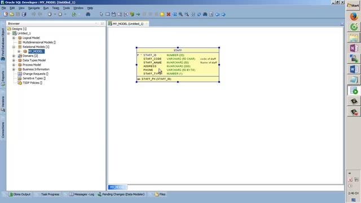The width and height of the screenshot is (361, 203).
Task: Collapse the Relational Models node
Action: pyautogui.click(x=14, y=47)
